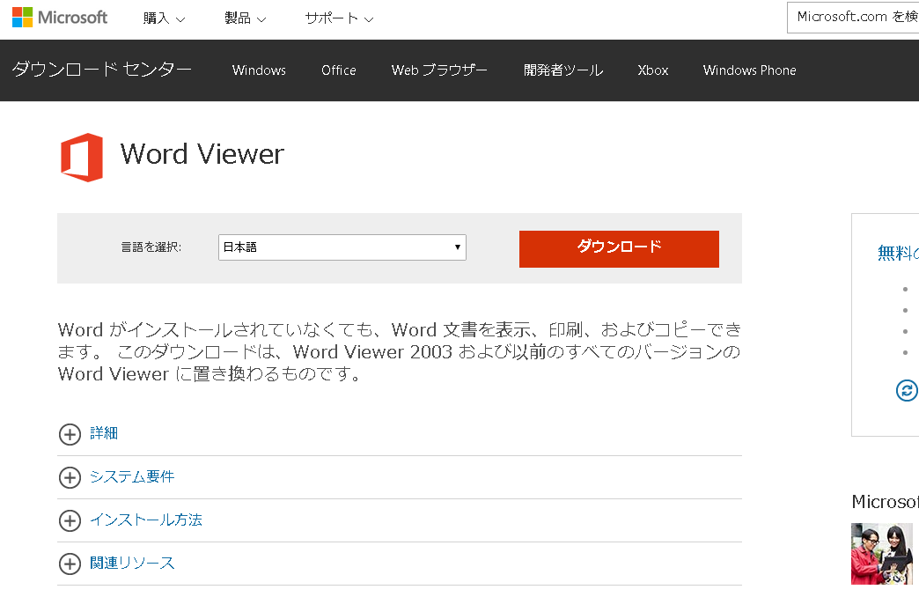
Task: Switch to the Windows Phone category
Action: pyautogui.click(x=749, y=70)
